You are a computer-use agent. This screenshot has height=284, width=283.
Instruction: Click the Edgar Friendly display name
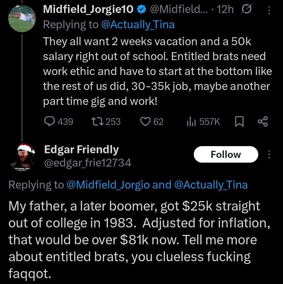coord(81,149)
